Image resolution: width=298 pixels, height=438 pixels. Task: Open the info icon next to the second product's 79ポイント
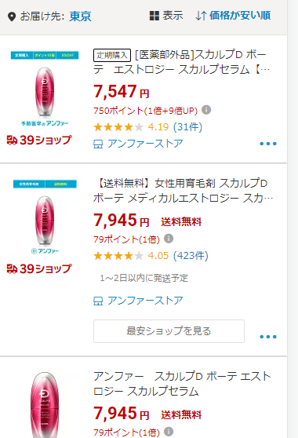tap(169, 239)
